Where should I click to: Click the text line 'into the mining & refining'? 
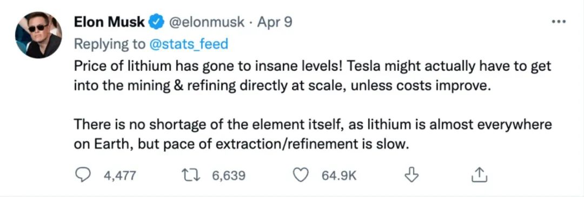pos(281,86)
